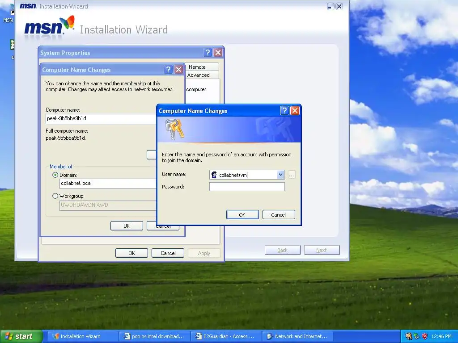Click Back in the MSN Installation Wizard
This screenshot has width=458, height=343.
(x=283, y=250)
